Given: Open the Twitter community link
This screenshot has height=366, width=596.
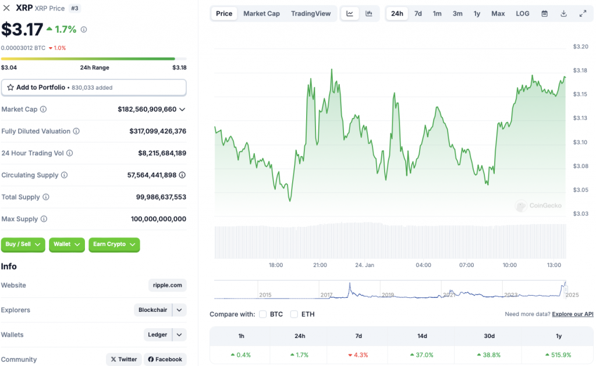Looking at the screenshot, I should pyautogui.click(x=124, y=359).
